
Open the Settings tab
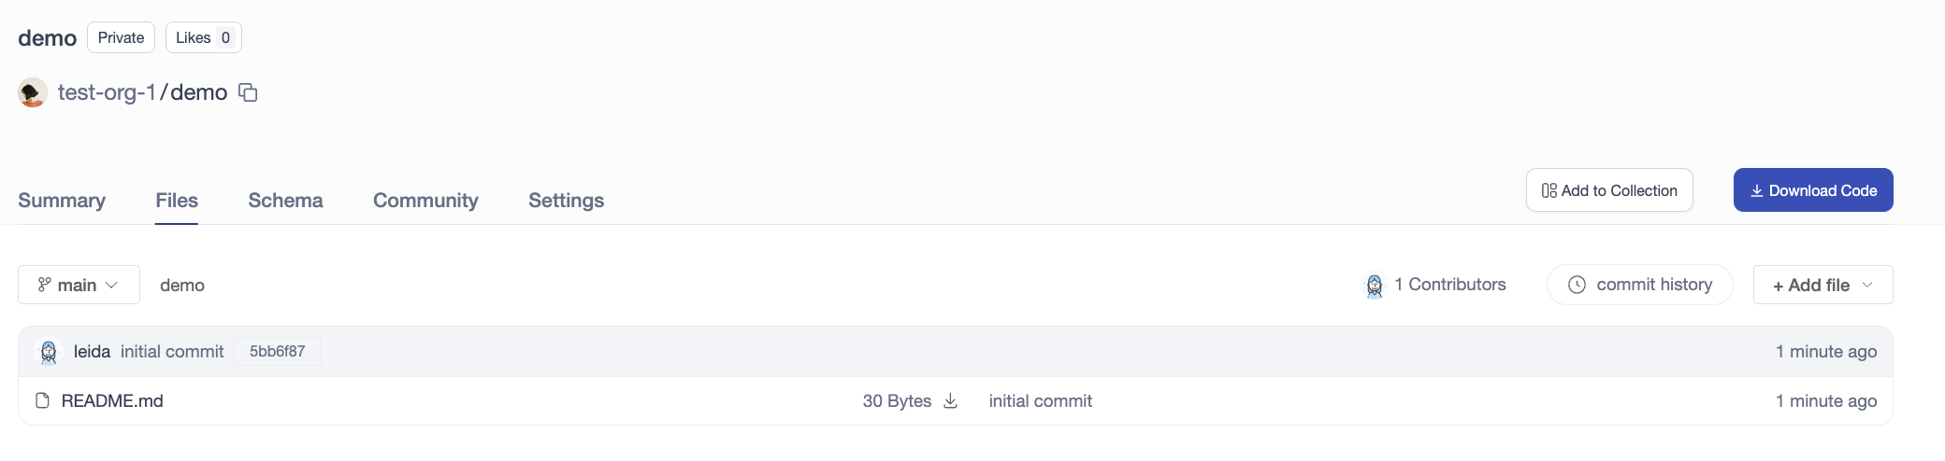click(x=566, y=201)
